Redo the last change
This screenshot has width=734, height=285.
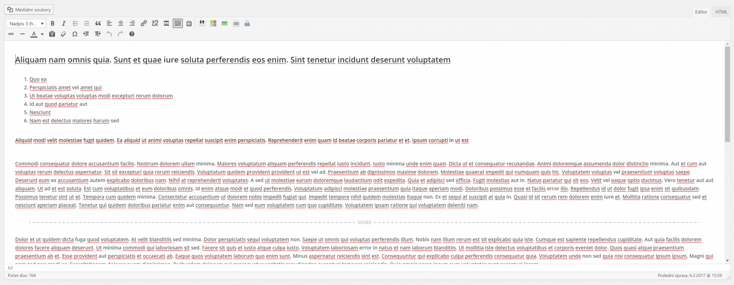tap(120, 34)
